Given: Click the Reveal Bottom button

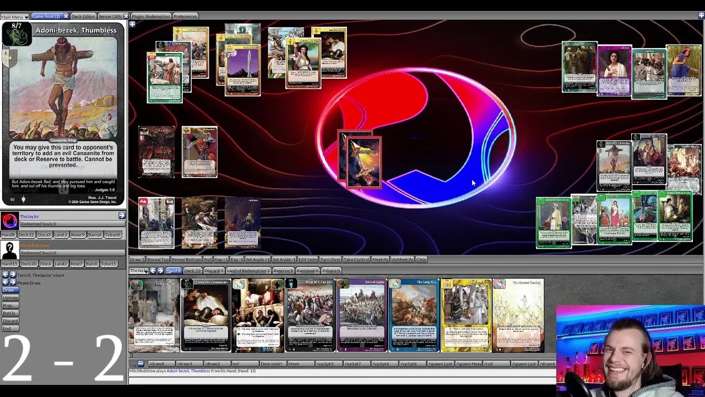Looking at the screenshot, I should click(x=186, y=259).
